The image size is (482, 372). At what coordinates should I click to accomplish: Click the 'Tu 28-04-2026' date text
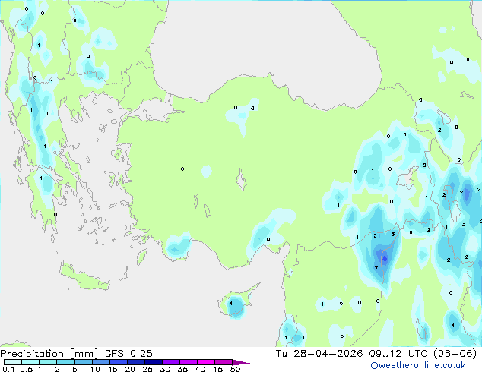319,354
